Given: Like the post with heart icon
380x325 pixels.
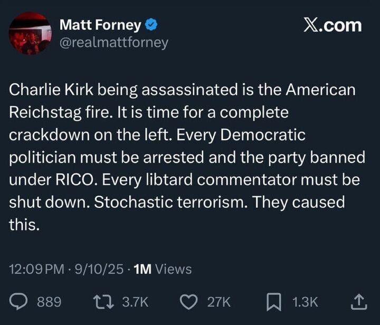Looking at the screenshot, I should pos(188,301).
